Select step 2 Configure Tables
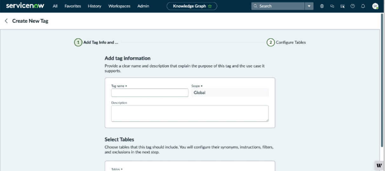 [x=286, y=42]
